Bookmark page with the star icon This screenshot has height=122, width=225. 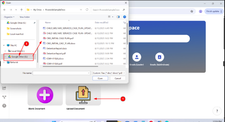[192, 12]
